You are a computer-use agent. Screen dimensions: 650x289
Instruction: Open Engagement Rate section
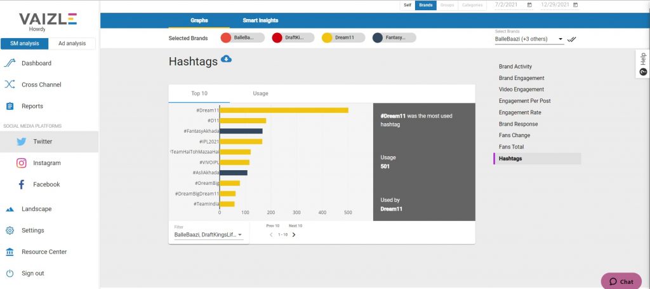click(520, 112)
